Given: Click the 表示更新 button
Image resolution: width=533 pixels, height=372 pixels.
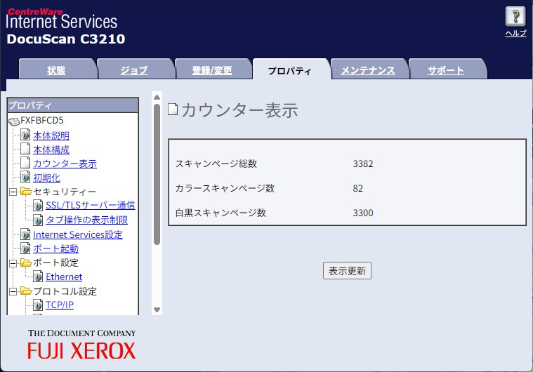Looking at the screenshot, I should [x=347, y=271].
